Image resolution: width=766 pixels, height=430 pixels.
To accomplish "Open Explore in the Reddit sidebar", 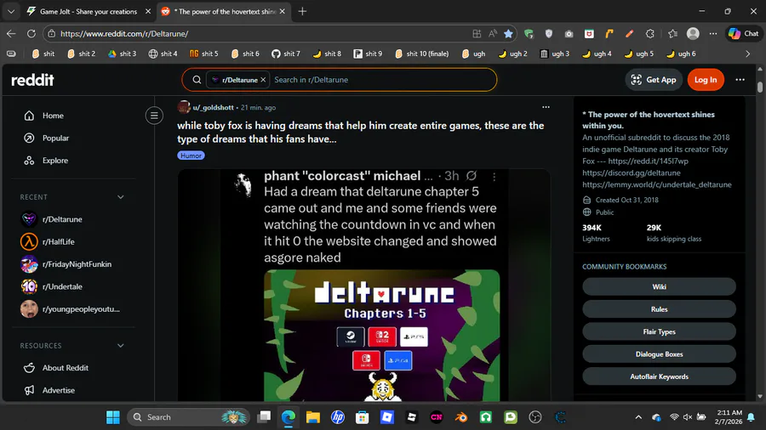I will pos(54,161).
